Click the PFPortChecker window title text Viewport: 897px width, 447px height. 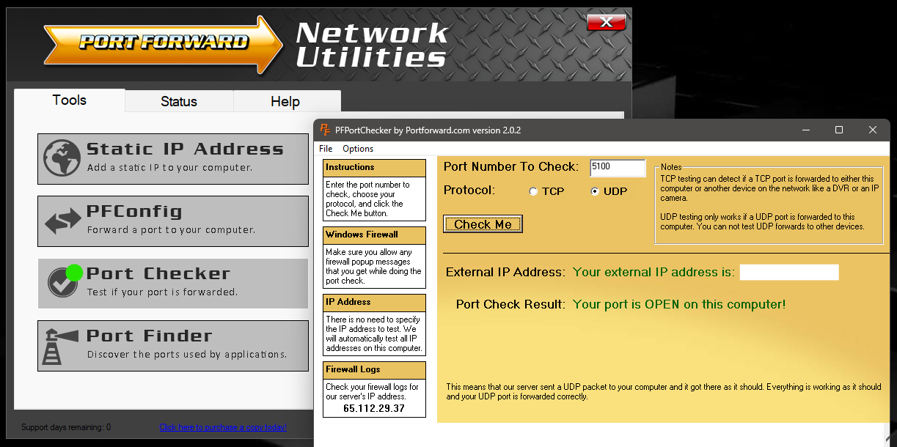pos(428,130)
